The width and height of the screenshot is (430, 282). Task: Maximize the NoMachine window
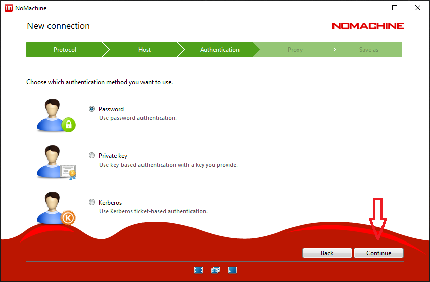point(394,8)
